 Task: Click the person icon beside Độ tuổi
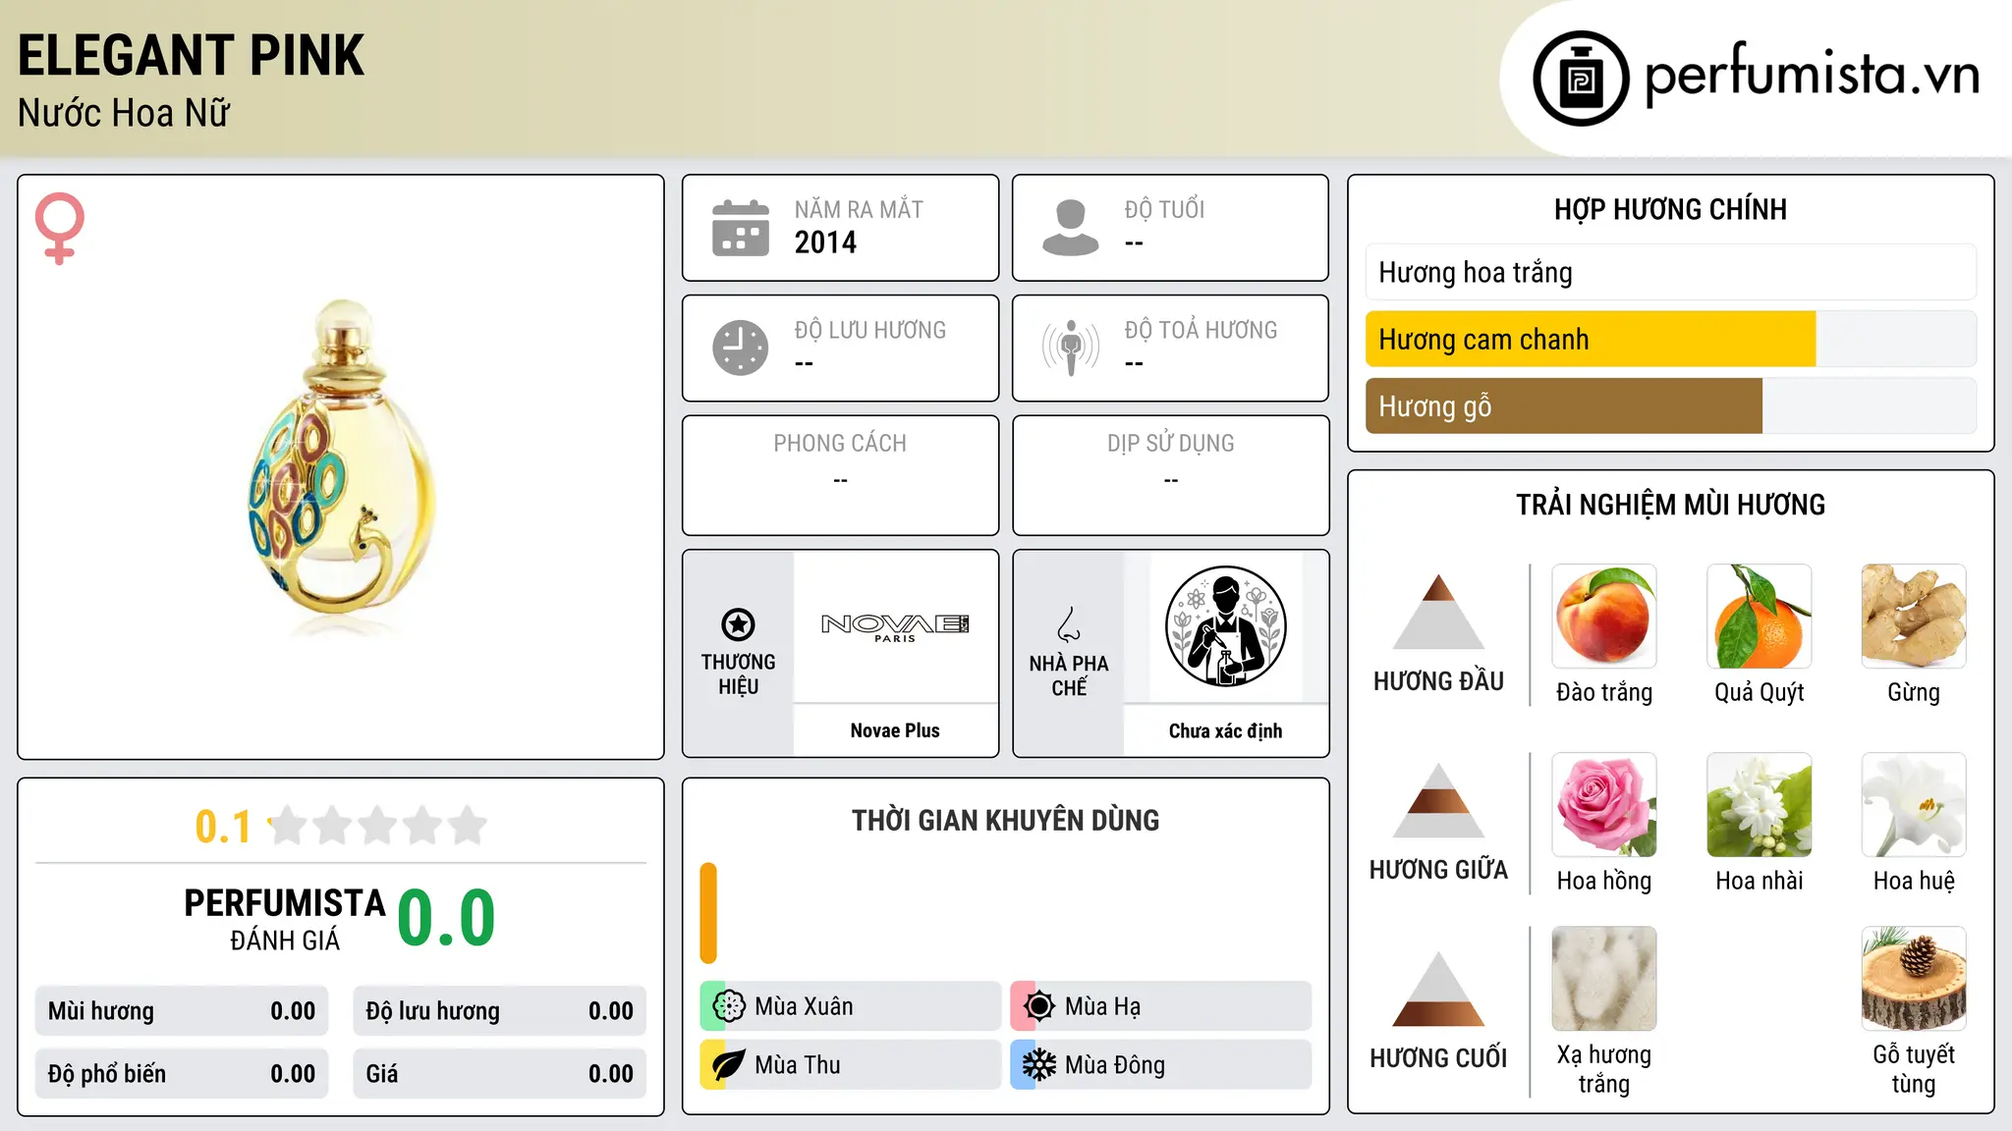click(1071, 228)
